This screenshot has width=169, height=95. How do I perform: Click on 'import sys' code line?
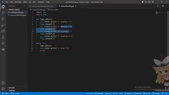point(41,12)
